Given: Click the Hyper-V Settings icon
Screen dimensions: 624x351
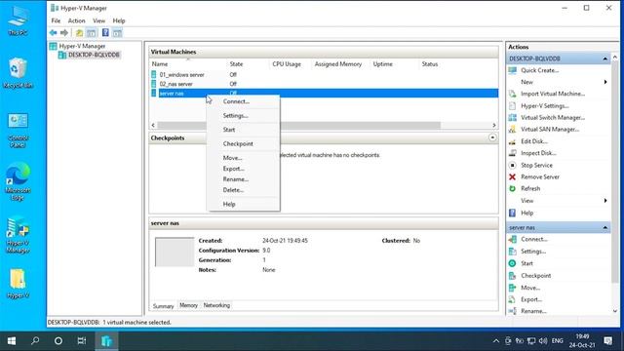Looking at the screenshot, I should coord(513,106).
